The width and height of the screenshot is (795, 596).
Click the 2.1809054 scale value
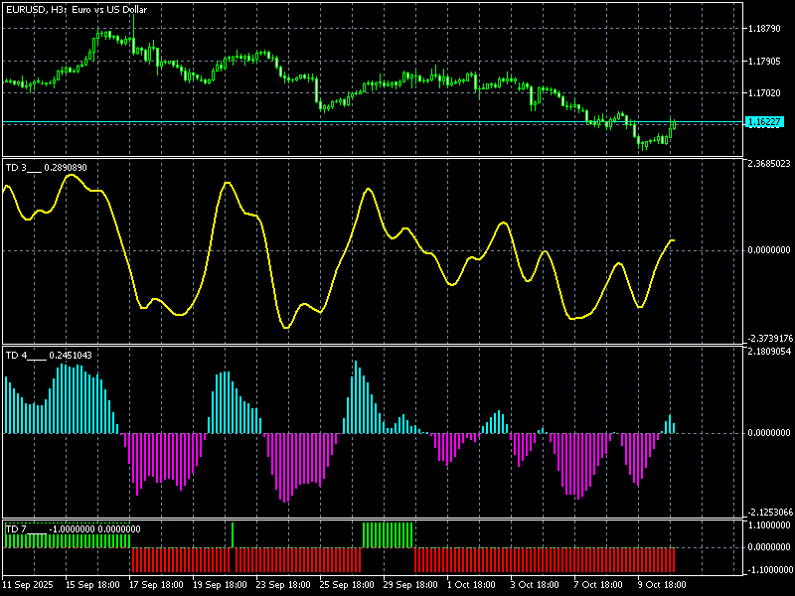[769, 352]
